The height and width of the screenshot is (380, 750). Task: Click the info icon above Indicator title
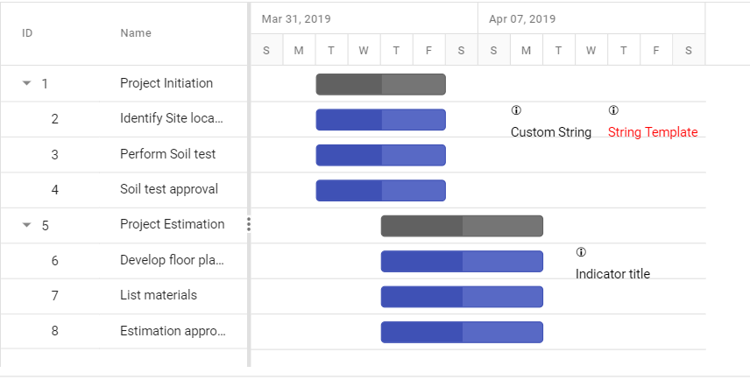[x=581, y=252]
